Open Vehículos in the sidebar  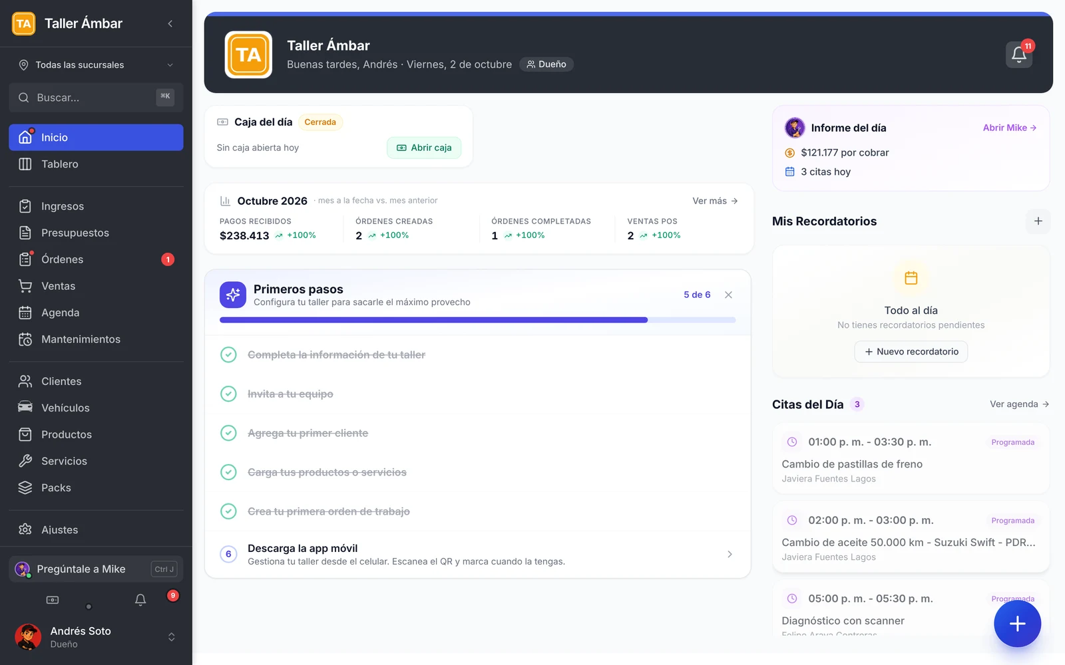96,408
